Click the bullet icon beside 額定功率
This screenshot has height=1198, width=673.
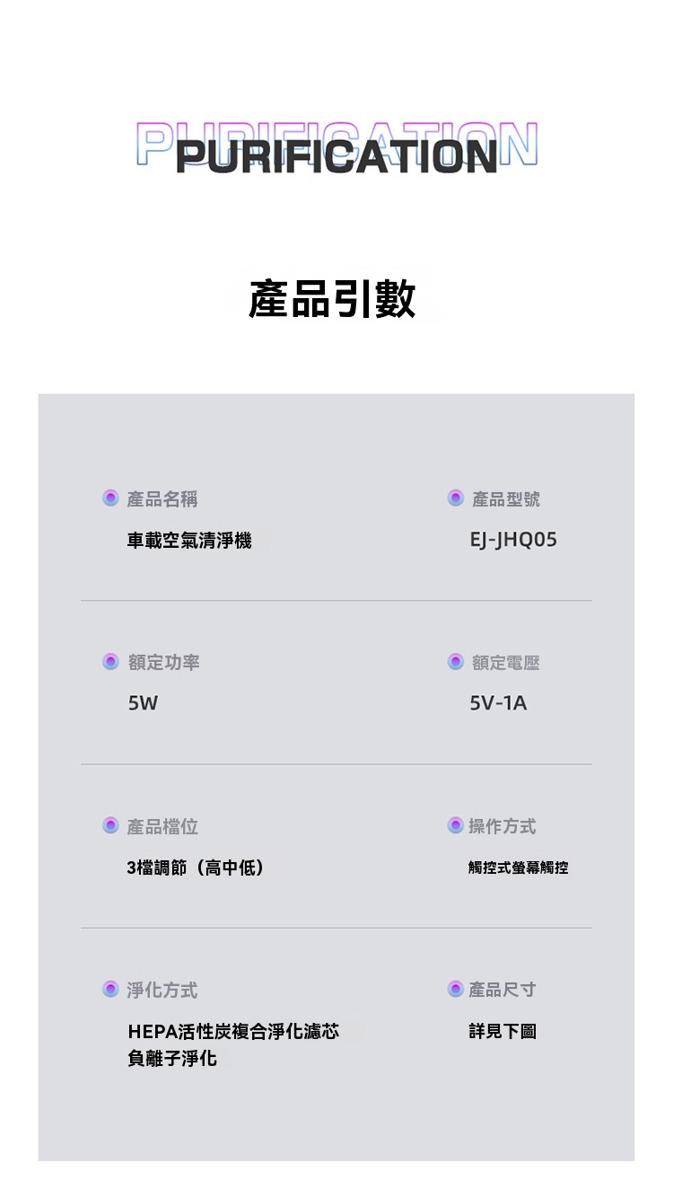coord(110,662)
